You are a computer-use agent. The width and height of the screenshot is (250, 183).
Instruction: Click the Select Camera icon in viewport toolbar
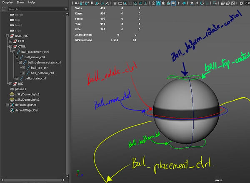coord(77,3)
